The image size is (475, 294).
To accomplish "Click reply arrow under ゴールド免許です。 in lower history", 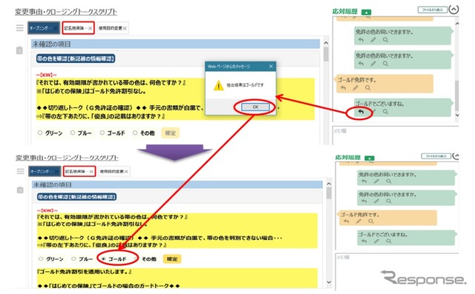I will 347,221.
